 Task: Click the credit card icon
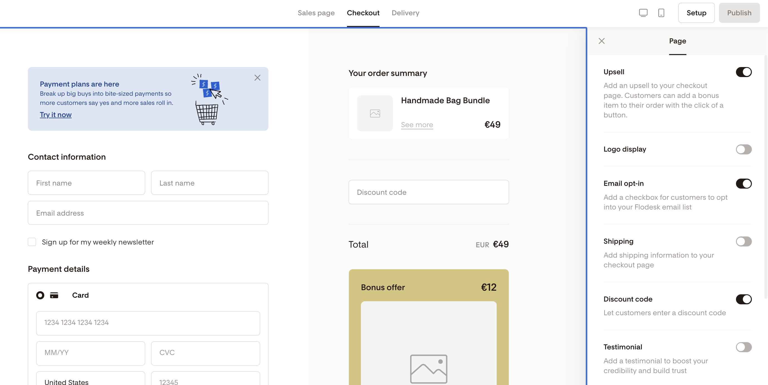(54, 295)
